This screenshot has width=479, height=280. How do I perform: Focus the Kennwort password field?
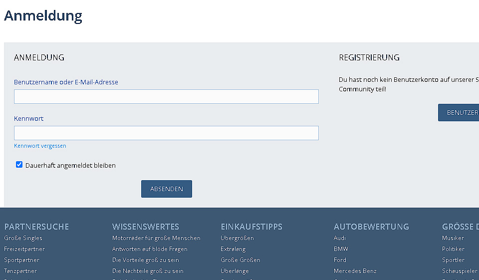coord(166,133)
